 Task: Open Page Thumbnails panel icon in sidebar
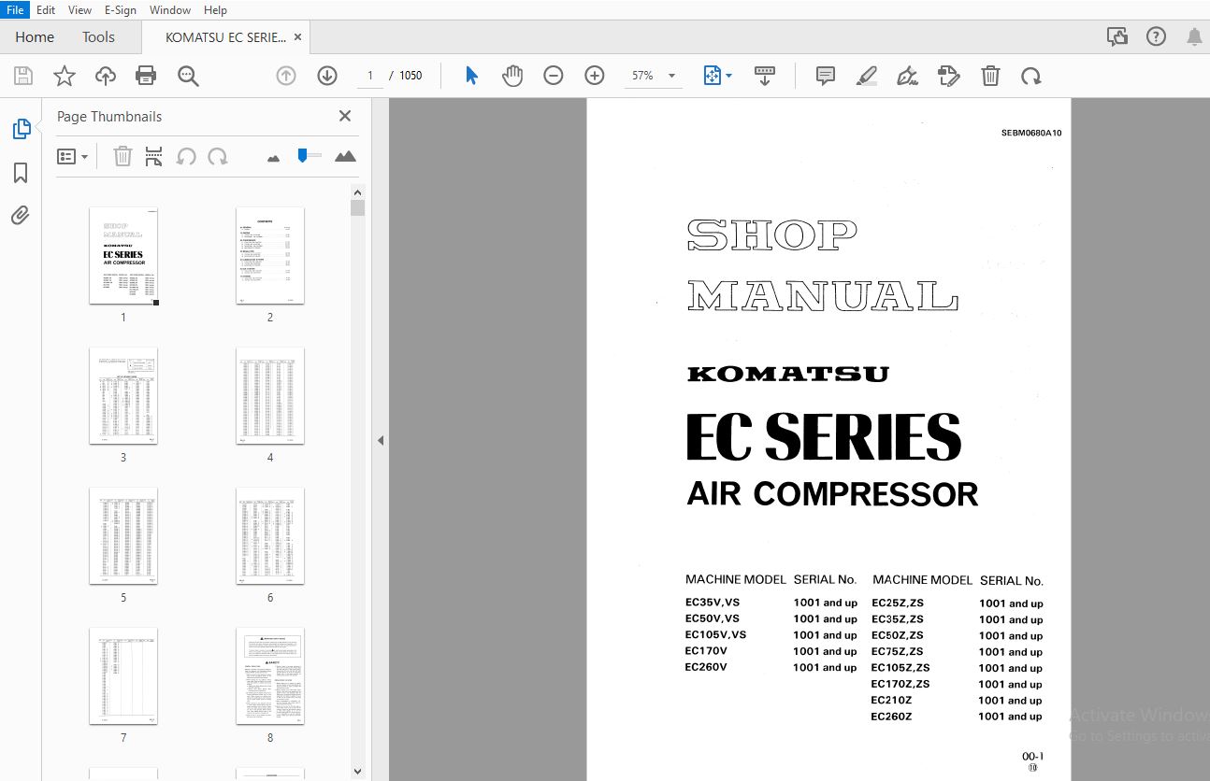pyautogui.click(x=21, y=130)
